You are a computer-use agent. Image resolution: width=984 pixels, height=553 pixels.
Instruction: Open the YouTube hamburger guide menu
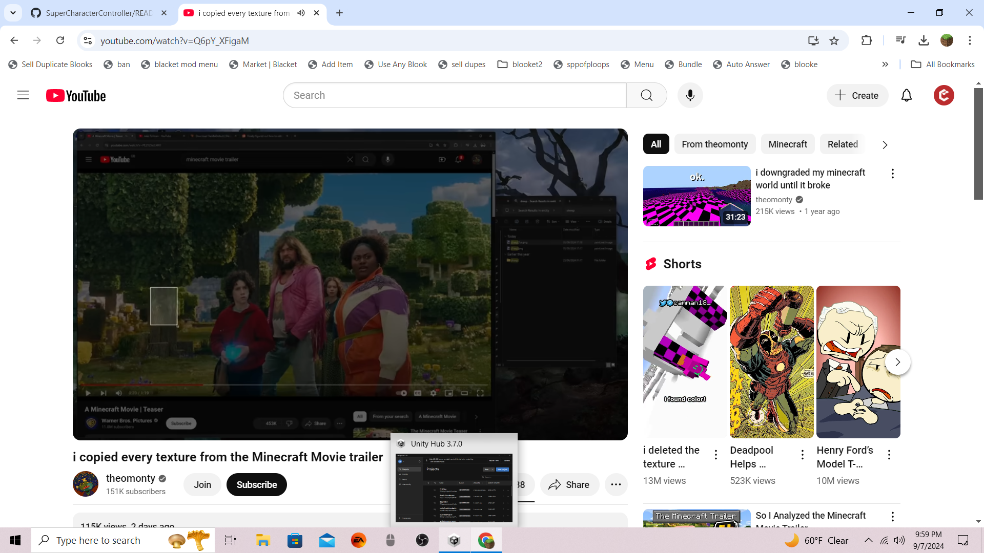[x=23, y=95]
